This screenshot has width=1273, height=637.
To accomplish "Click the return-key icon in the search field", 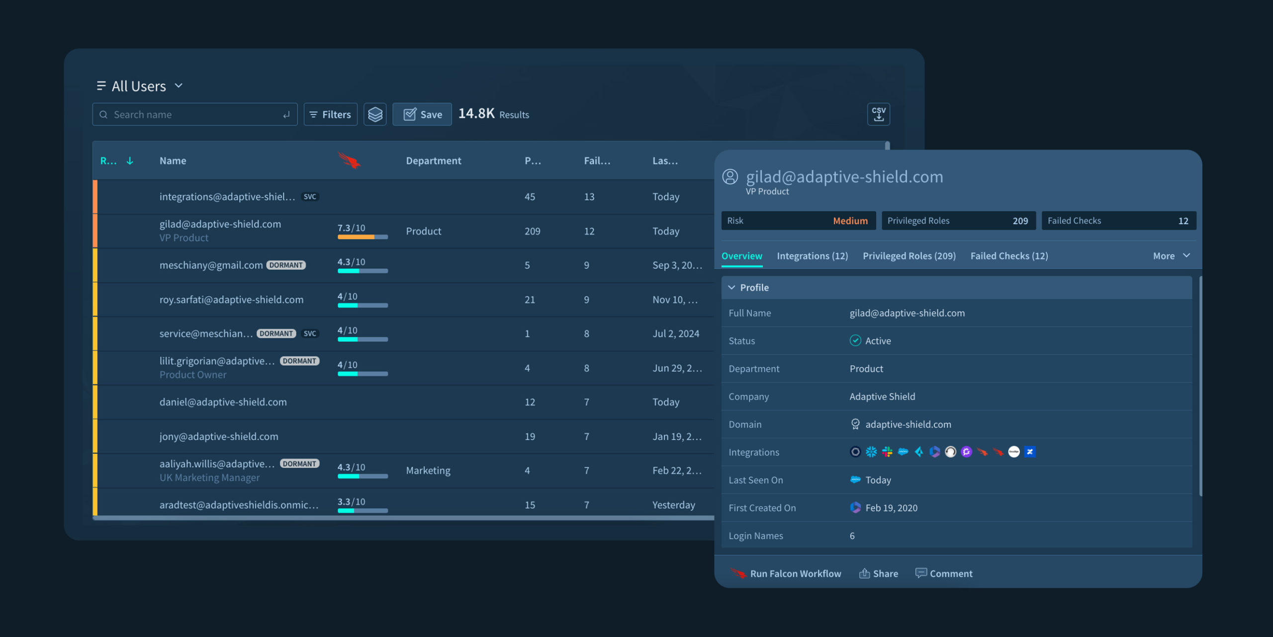I will coord(286,115).
